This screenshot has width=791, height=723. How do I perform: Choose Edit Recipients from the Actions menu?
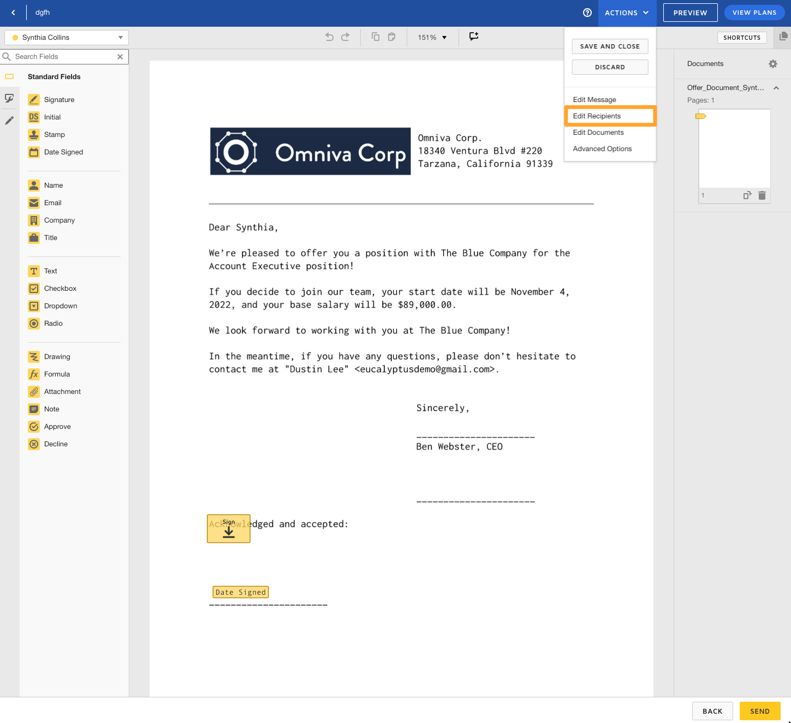(597, 116)
